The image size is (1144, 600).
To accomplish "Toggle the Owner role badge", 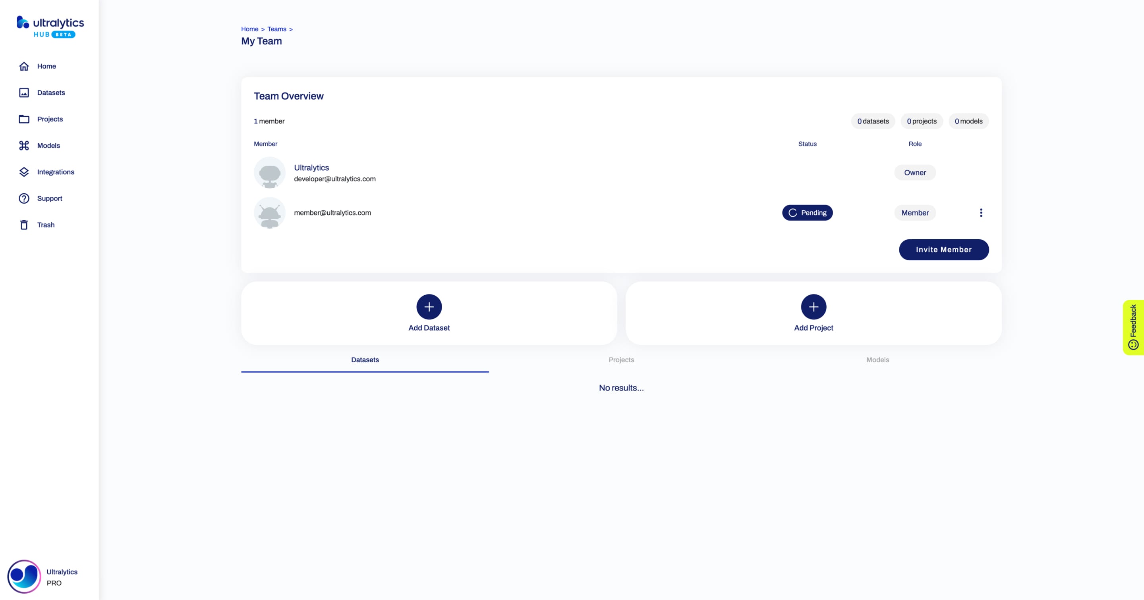I will point(915,172).
